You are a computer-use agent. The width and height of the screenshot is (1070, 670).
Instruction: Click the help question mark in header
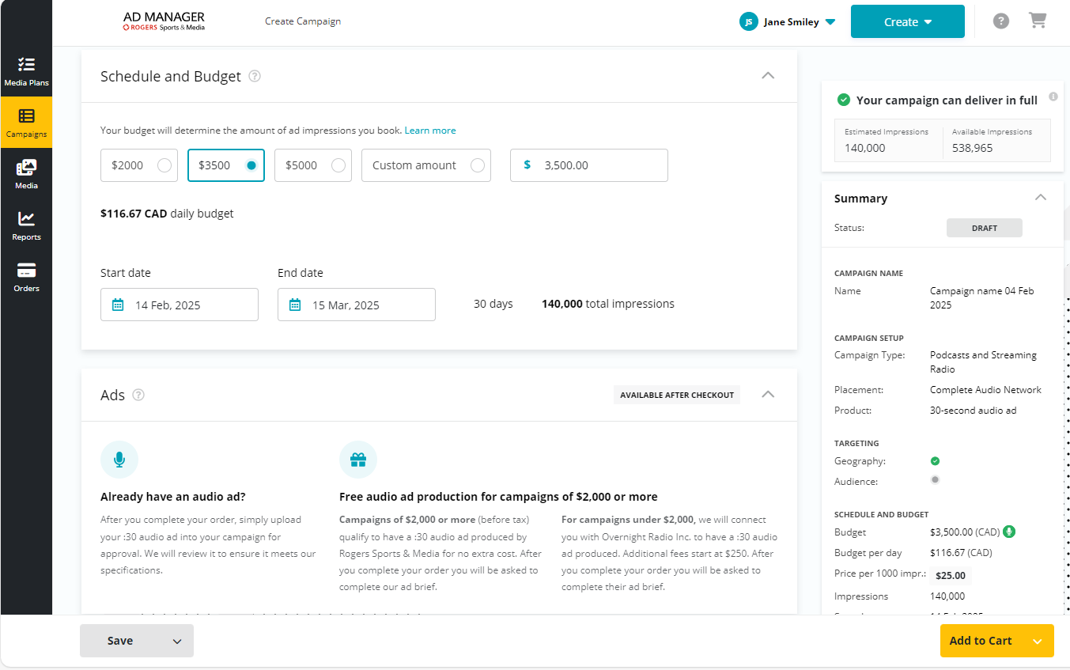click(1001, 21)
